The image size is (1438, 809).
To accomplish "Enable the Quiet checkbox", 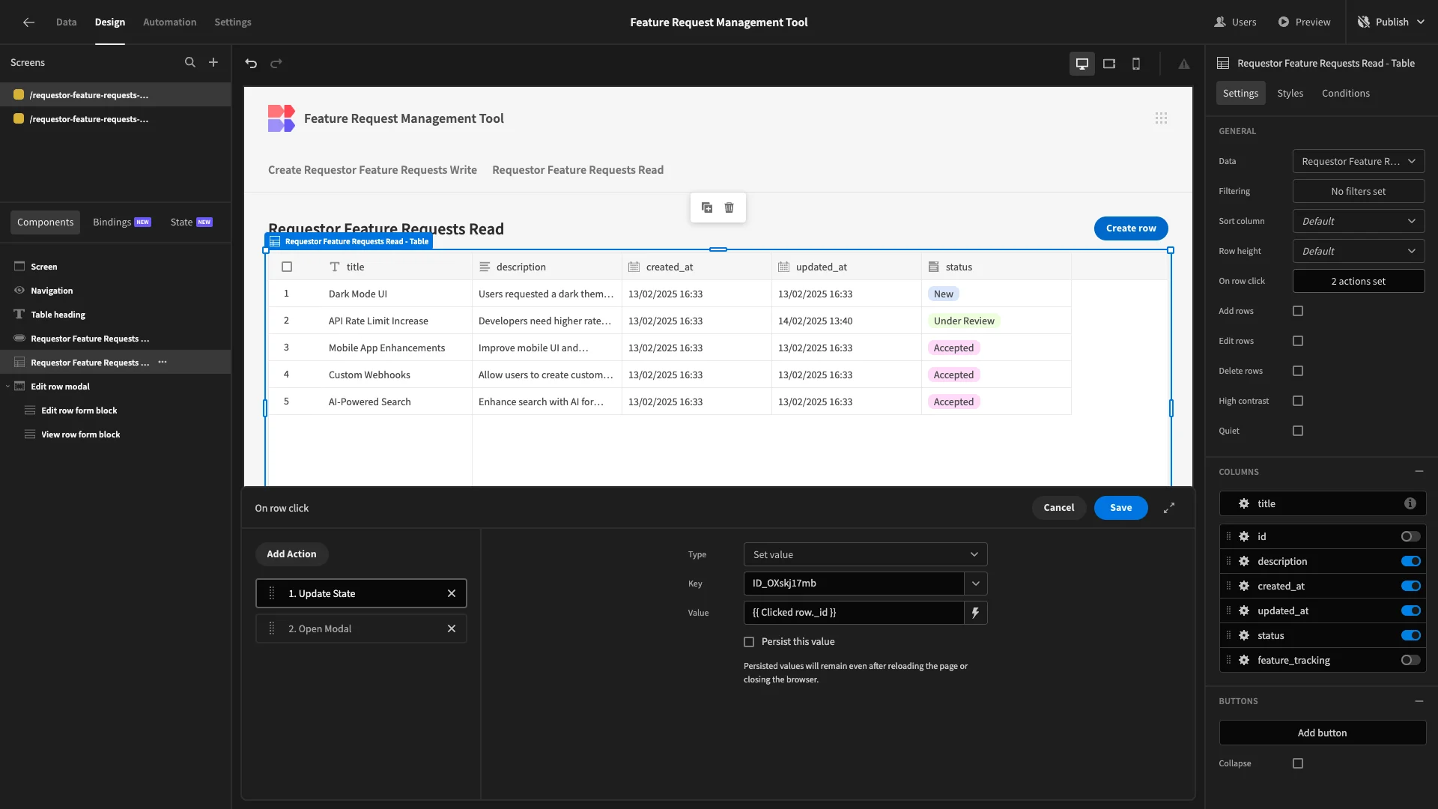I will pyautogui.click(x=1298, y=431).
